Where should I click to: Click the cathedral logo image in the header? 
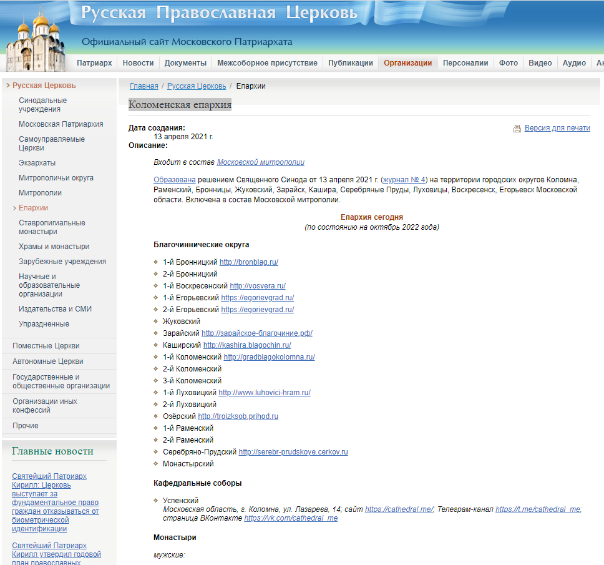pyautogui.click(x=35, y=40)
